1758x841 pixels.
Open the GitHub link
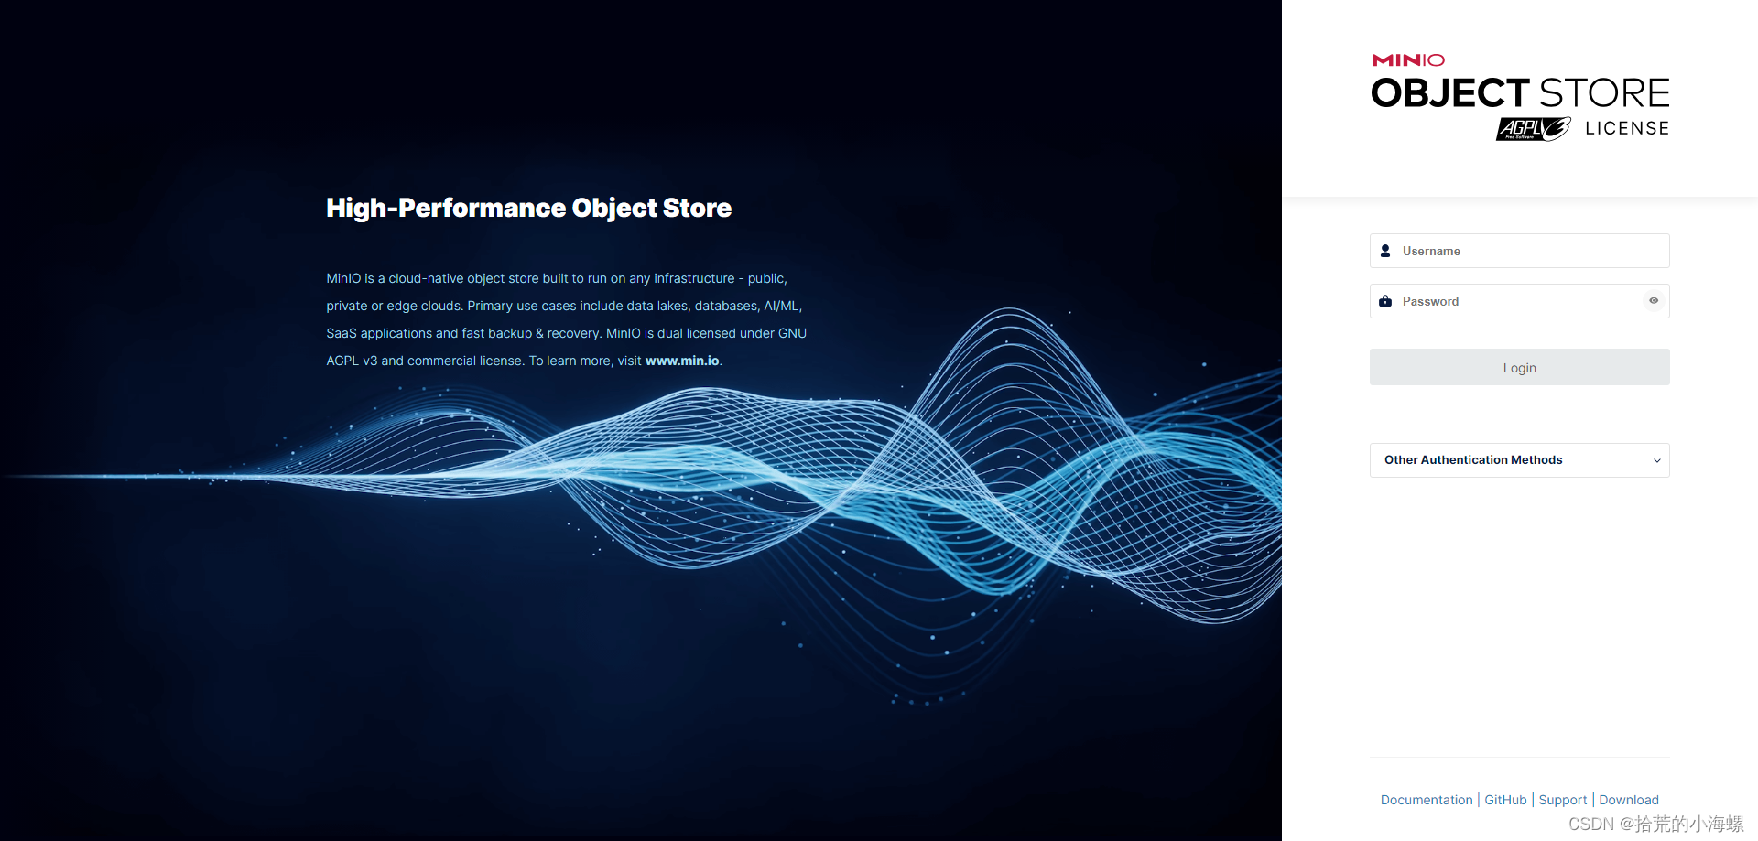coord(1505,800)
